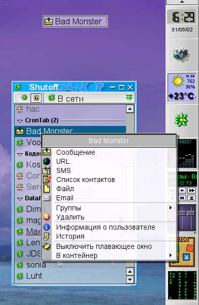The width and height of the screenshot is (199, 305).
Task: Click the contact list scroll up arrow
Action: 130,109
